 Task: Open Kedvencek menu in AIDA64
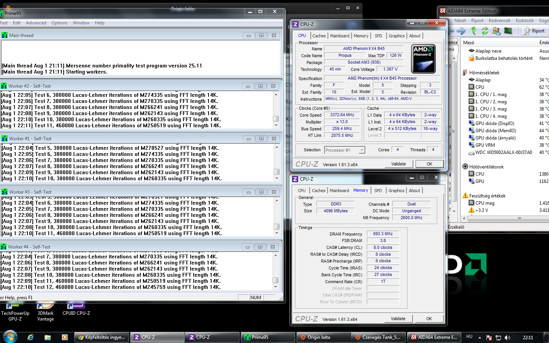tap(499, 21)
